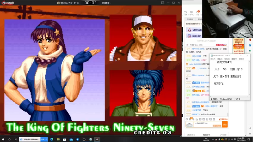This screenshot has height=142, width=253.
Task: Send the chat message with orange 发送
Action: pyautogui.click(x=225, y=124)
